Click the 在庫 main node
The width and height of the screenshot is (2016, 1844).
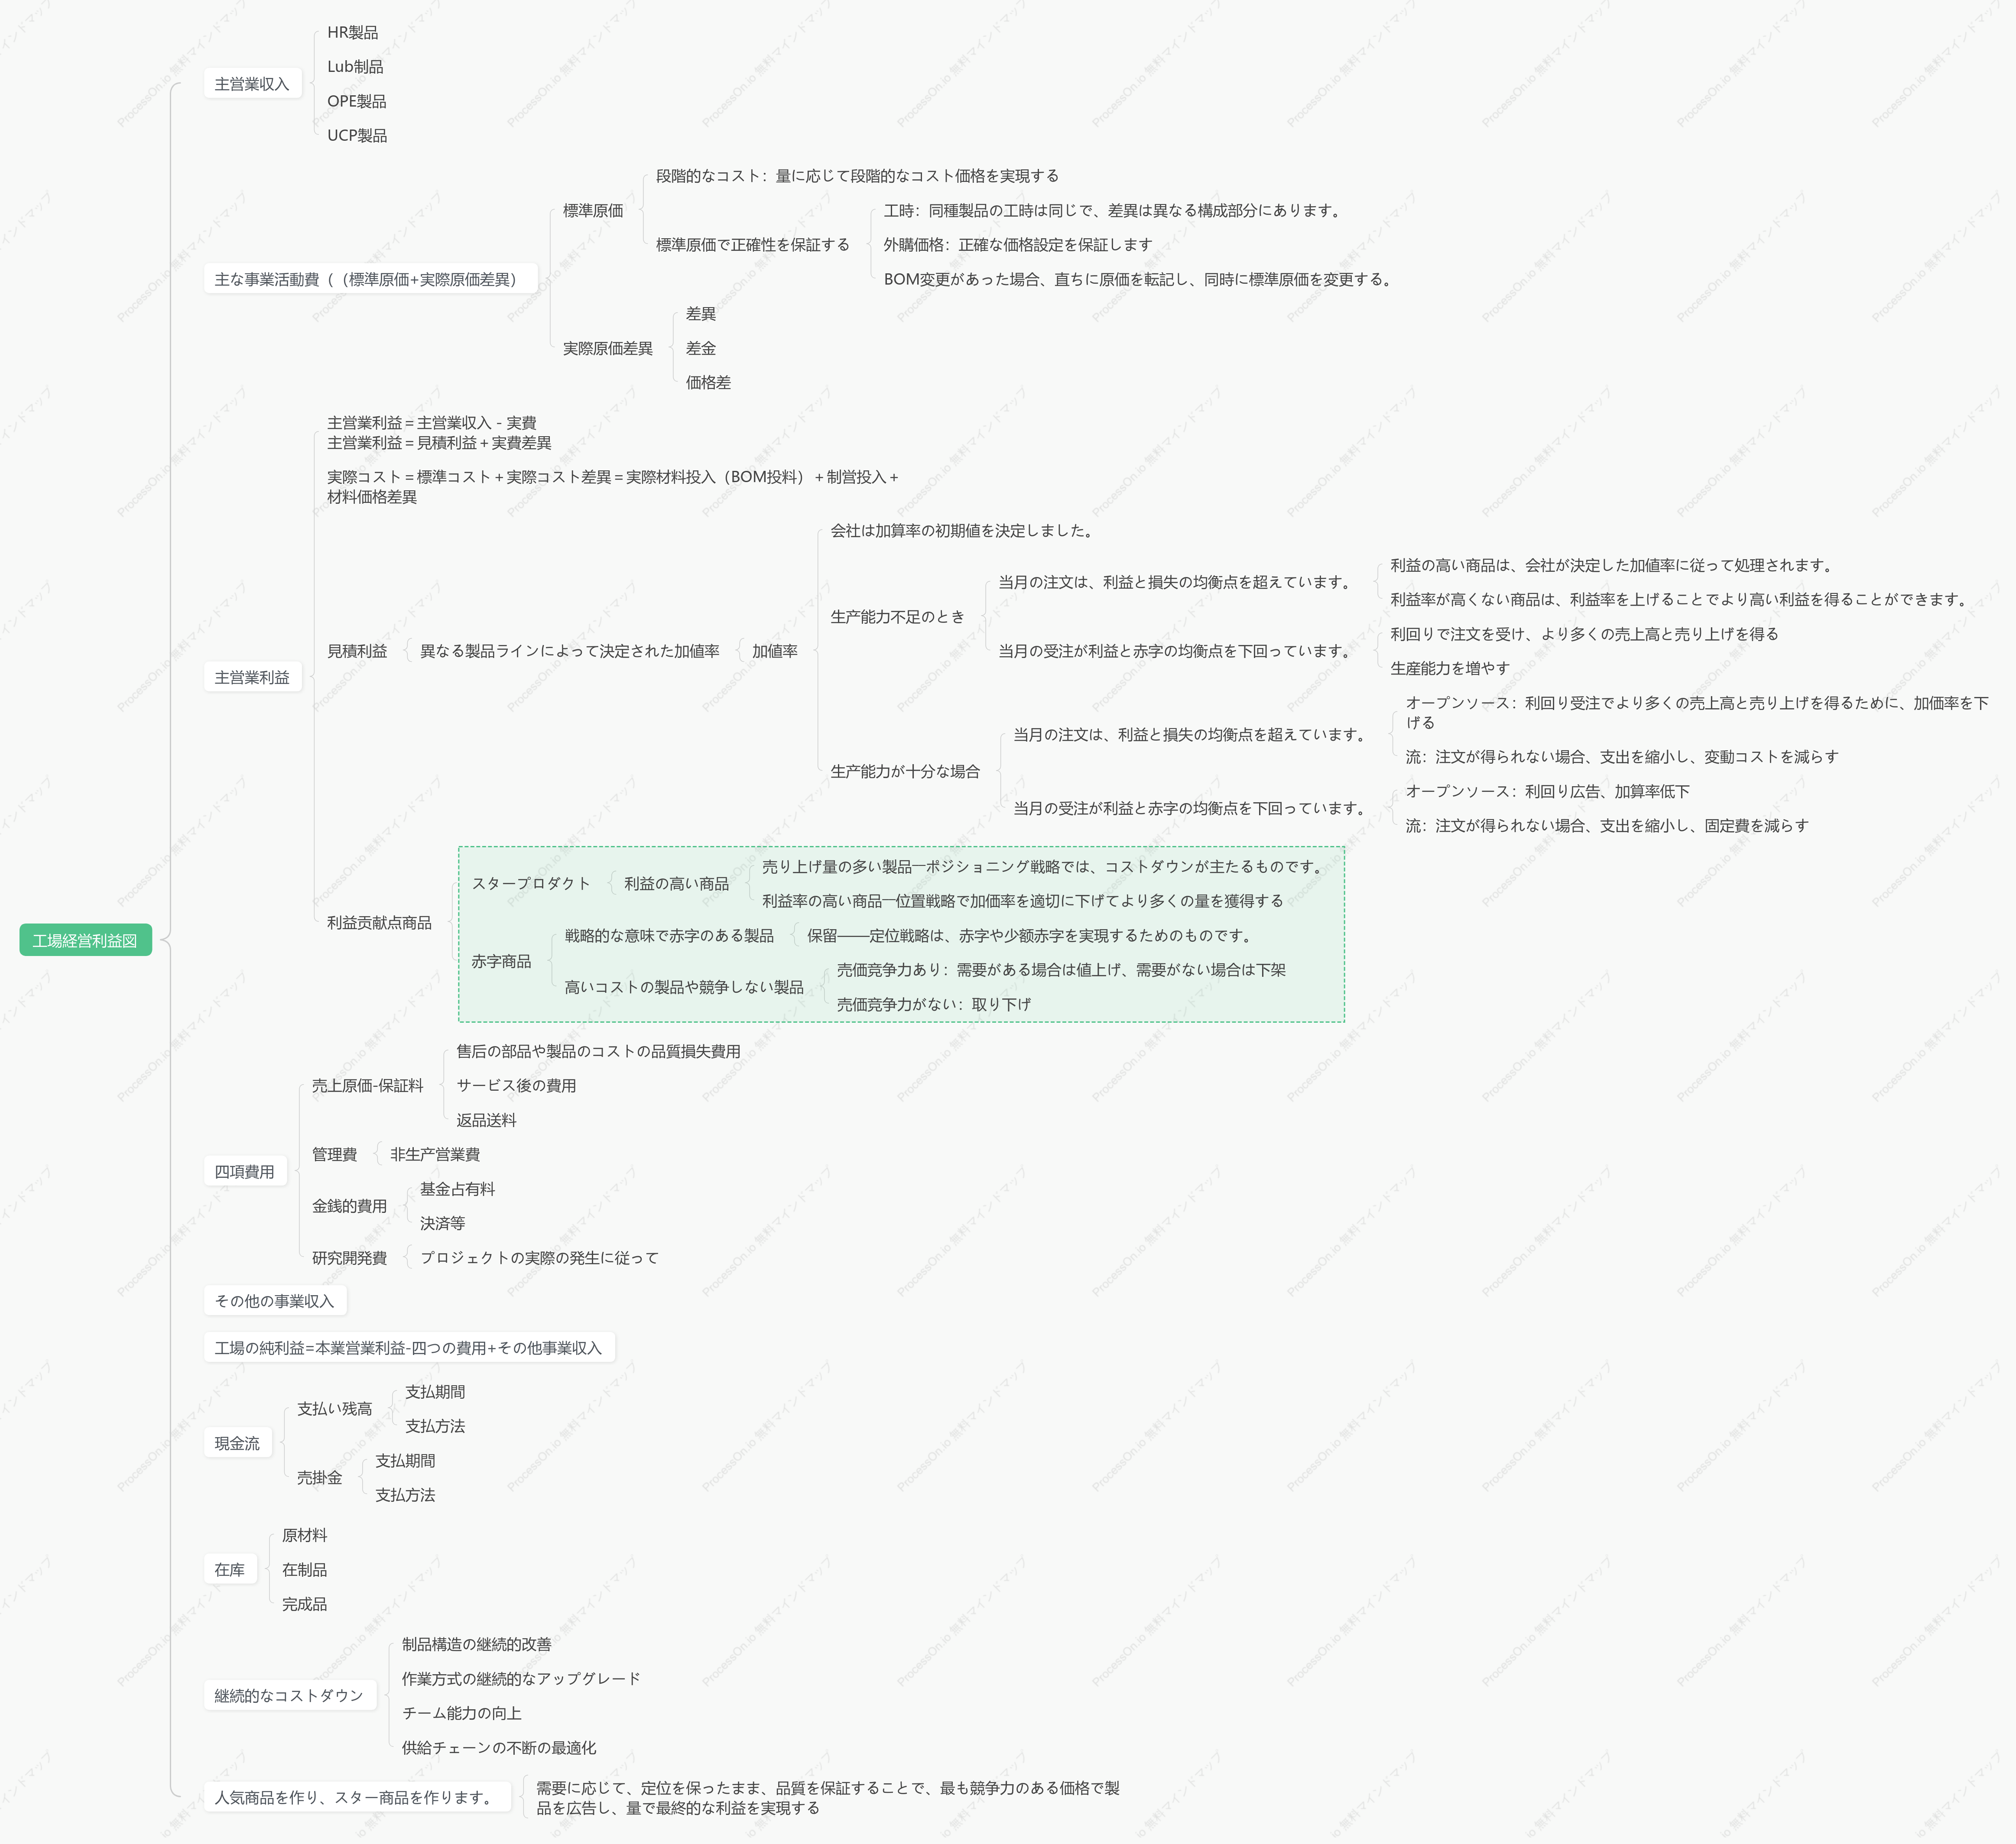click(230, 1570)
